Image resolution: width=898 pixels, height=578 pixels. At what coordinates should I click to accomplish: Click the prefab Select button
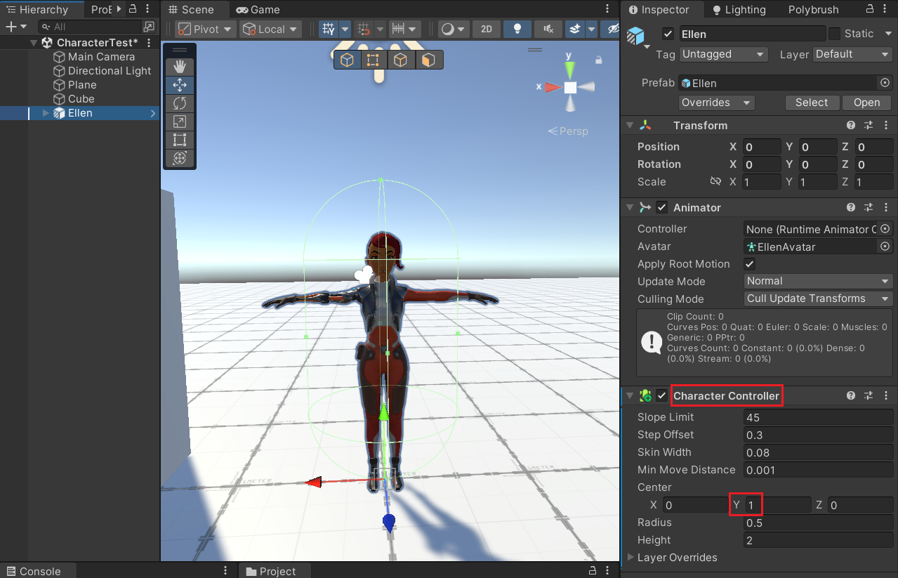pyautogui.click(x=812, y=103)
